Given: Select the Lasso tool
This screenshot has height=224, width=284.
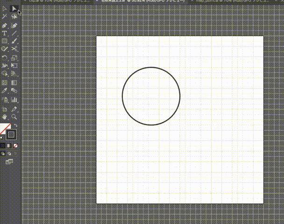Looking at the screenshot, I should [14, 17].
